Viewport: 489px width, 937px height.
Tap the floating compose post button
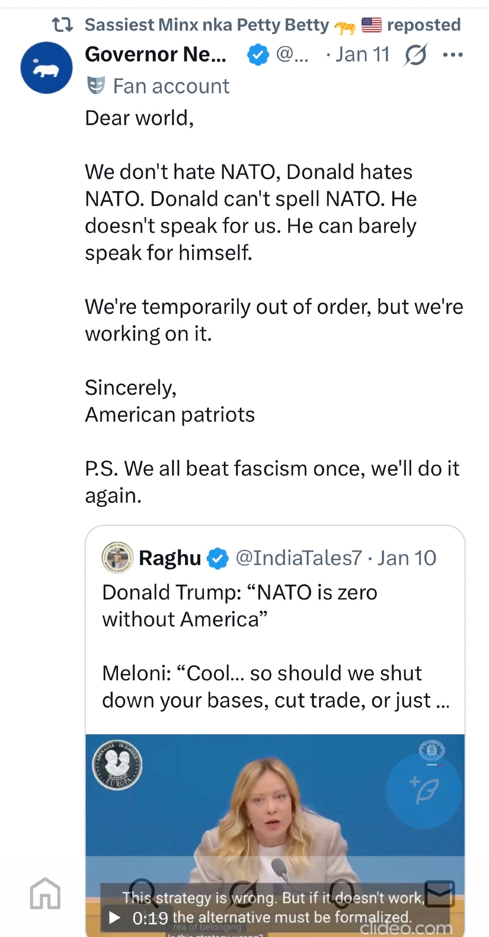(424, 791)
